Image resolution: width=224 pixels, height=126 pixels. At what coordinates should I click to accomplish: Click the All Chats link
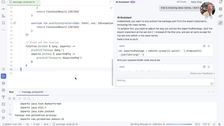[x=182, y=2]
